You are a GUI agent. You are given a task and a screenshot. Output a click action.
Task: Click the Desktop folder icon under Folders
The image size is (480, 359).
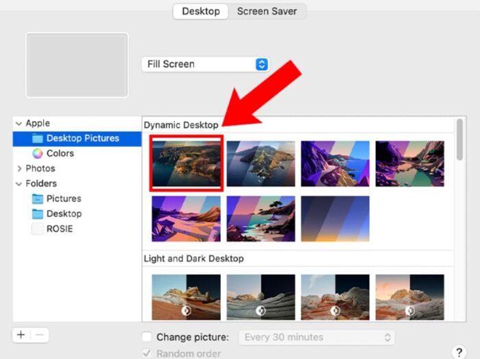click(x=38, y=213)
